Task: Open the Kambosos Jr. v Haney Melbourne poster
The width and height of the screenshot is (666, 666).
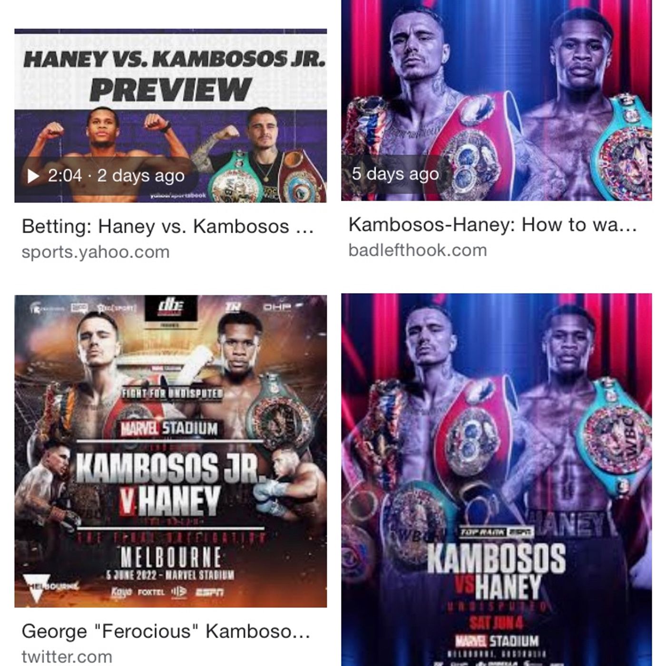Action: point(171,451)
